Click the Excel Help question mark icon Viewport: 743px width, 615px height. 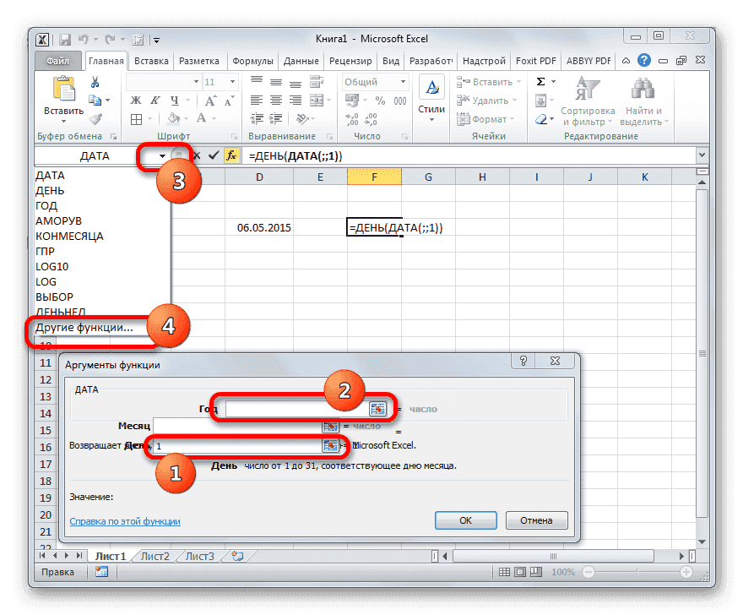point(644,61)
